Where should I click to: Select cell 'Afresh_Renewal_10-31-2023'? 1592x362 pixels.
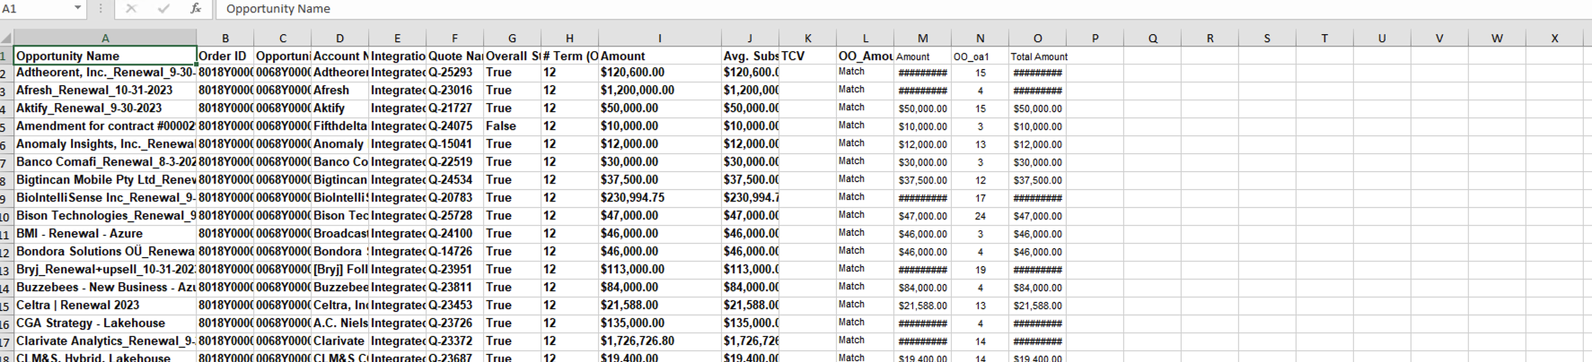coord(105,90)
